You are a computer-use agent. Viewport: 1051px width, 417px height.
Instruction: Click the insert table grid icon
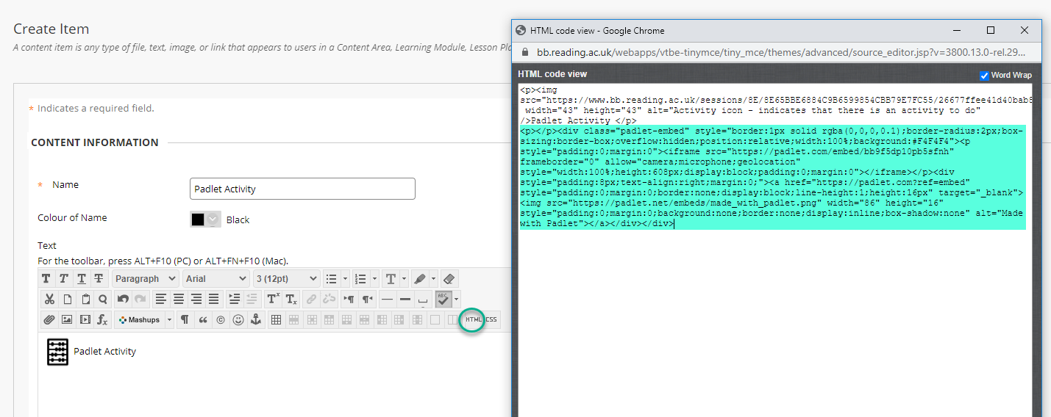click(276, 319)
